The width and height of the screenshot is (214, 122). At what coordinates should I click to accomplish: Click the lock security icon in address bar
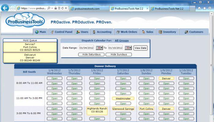[56, 8]
